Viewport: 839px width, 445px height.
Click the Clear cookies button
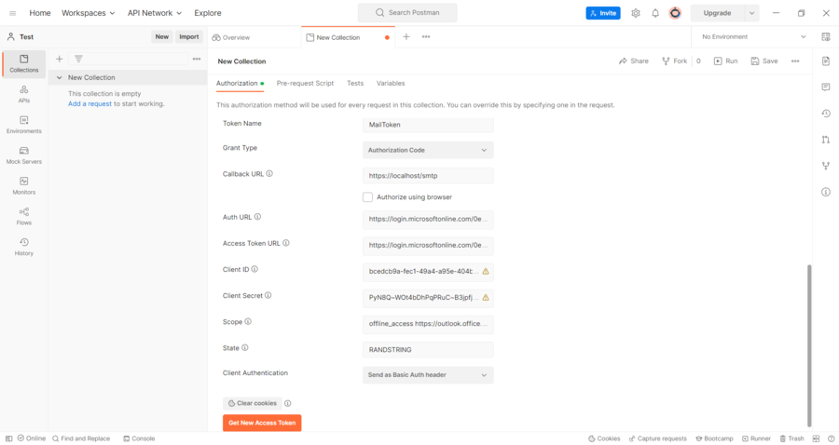(252, 403)
